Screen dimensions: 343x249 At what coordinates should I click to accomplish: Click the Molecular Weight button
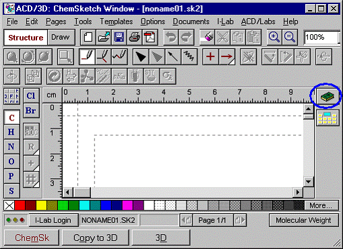pyautogui.click(x=303, y=220)
